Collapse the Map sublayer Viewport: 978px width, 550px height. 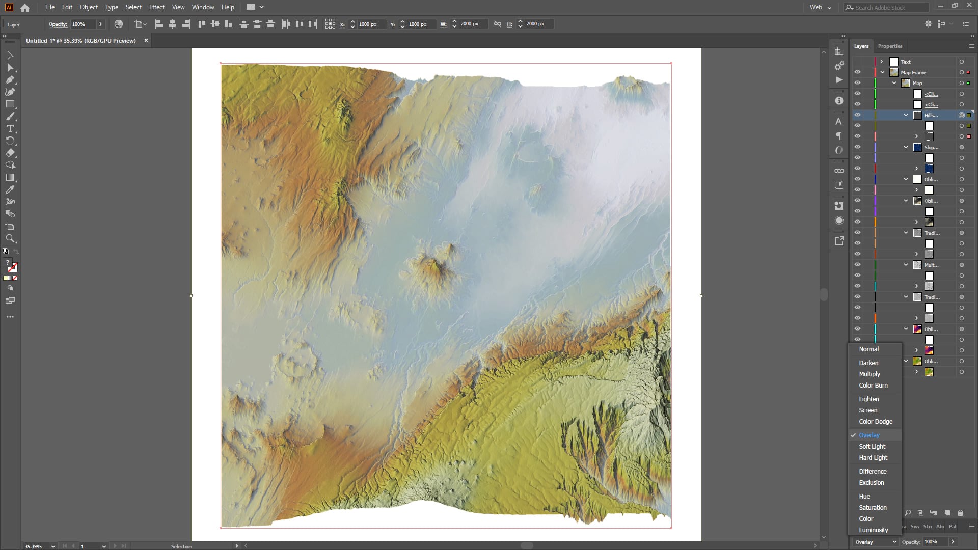[894, 83]
